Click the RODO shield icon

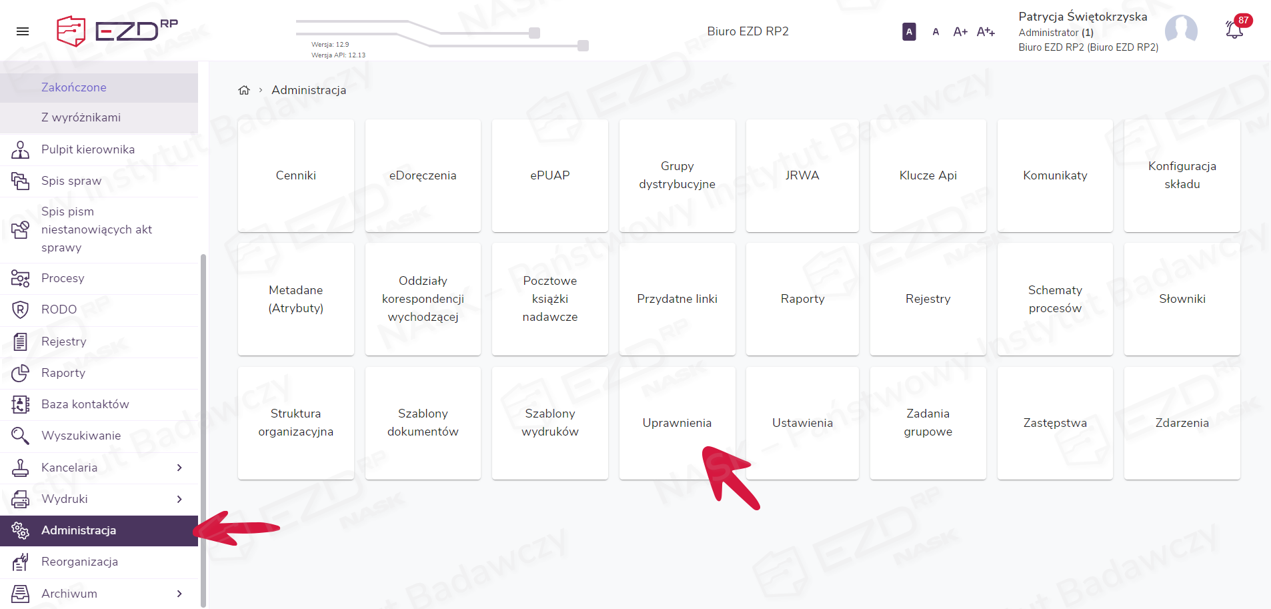21,310
